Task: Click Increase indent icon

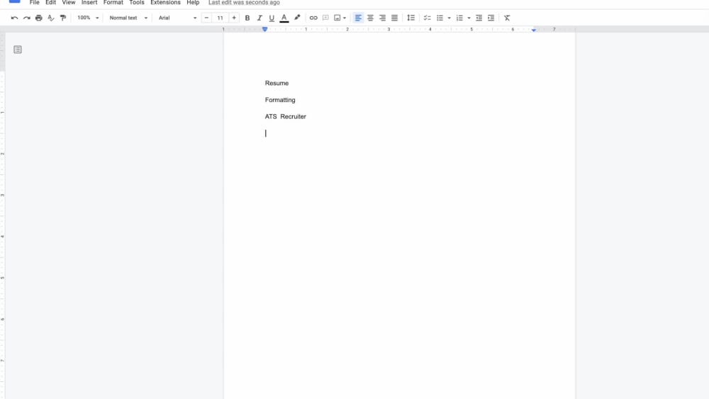Action: click(x=491, y=18)
